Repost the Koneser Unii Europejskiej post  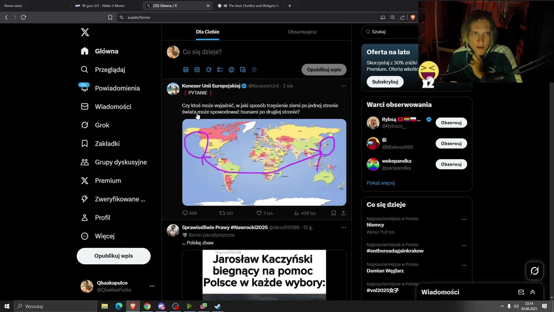pos(226,213)
